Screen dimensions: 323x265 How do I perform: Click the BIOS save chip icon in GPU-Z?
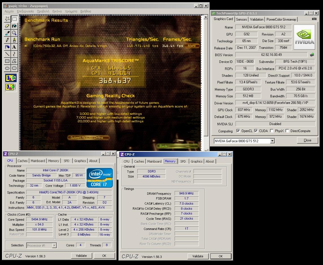click(x=312, y=54)
